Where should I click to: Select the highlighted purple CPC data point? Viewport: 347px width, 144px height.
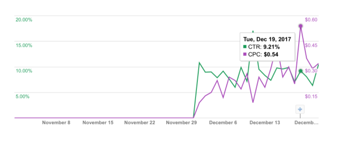pos(300,26)
